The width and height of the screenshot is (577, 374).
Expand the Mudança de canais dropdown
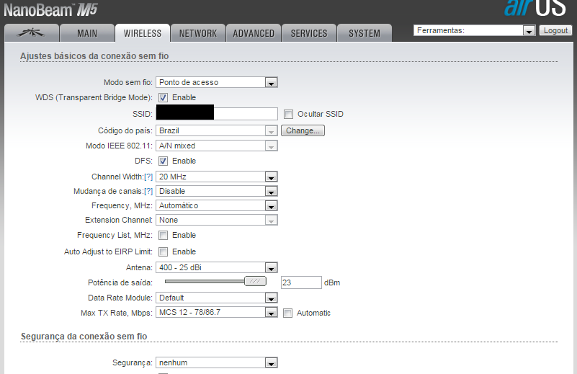click(x=216, y=191)
